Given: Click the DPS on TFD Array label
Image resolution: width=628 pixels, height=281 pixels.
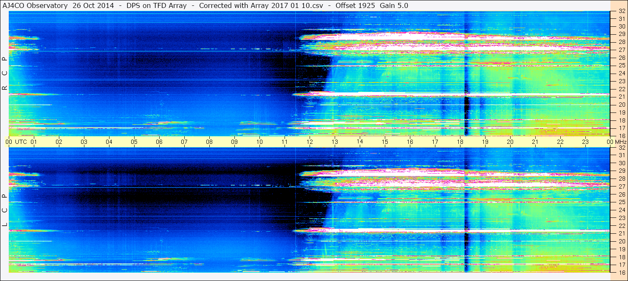Looking at the screenshot, I should 156,5.
